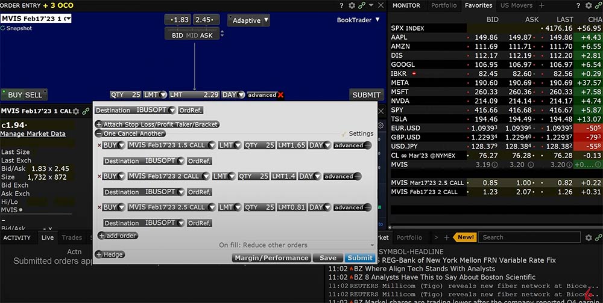
Task: Click IBKR red minus indicator
Action: (x=414, y=73)
